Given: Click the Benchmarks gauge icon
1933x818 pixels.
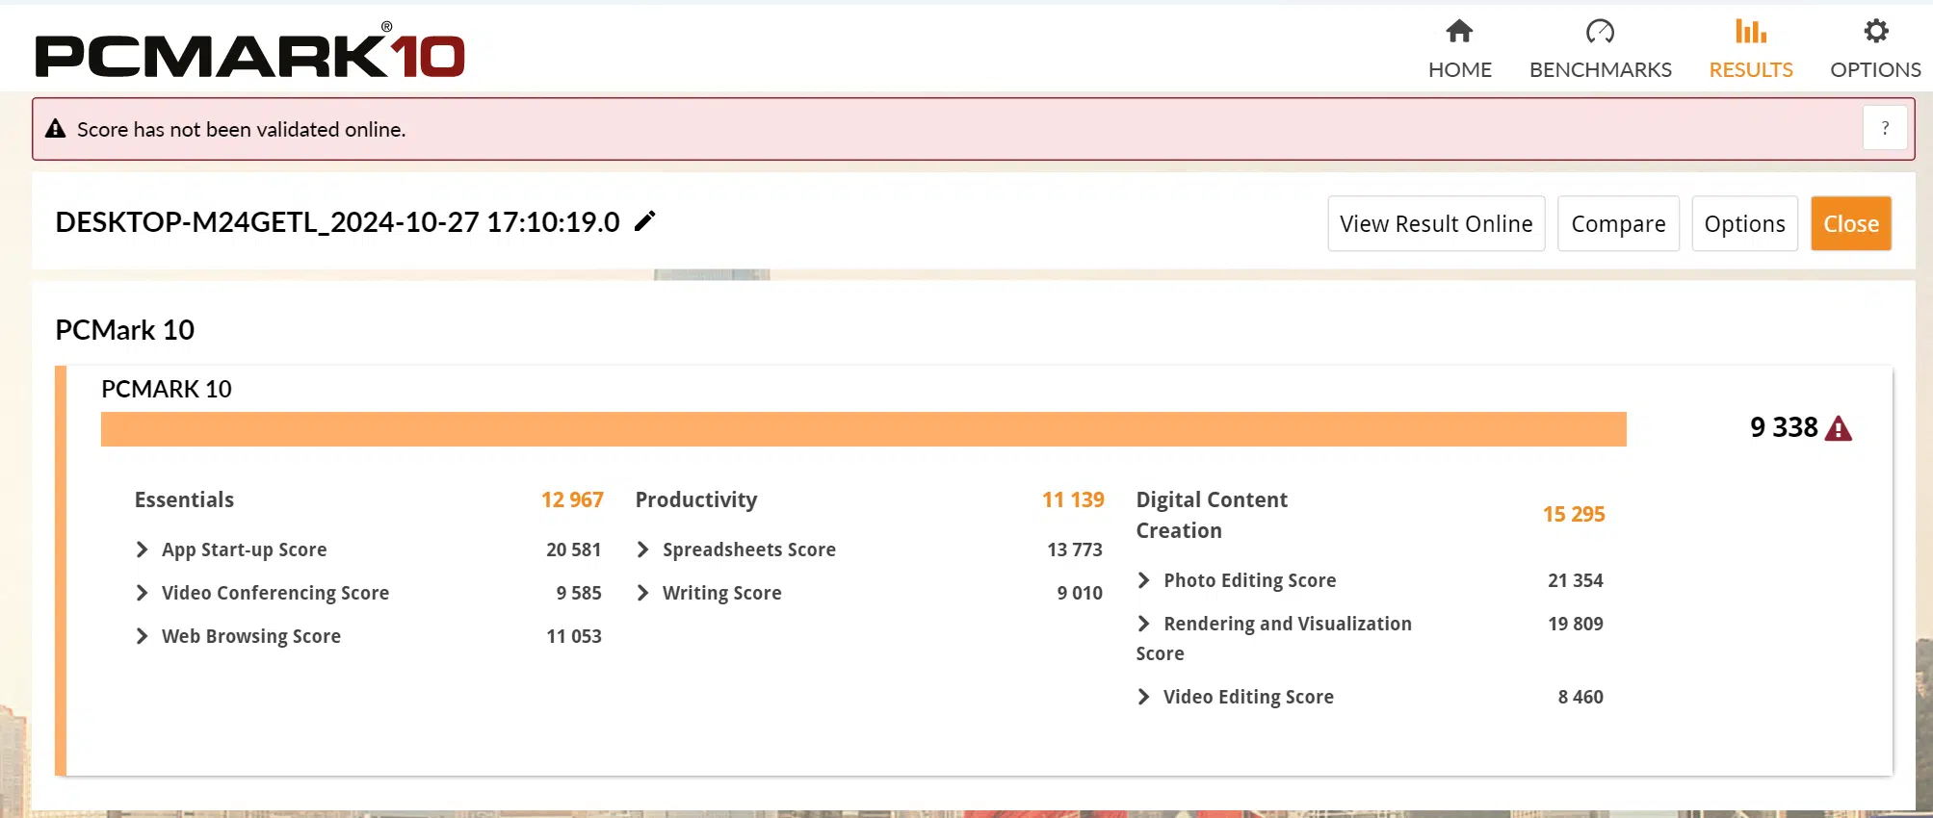Looking at the screenshot, I should point(1600,32).
